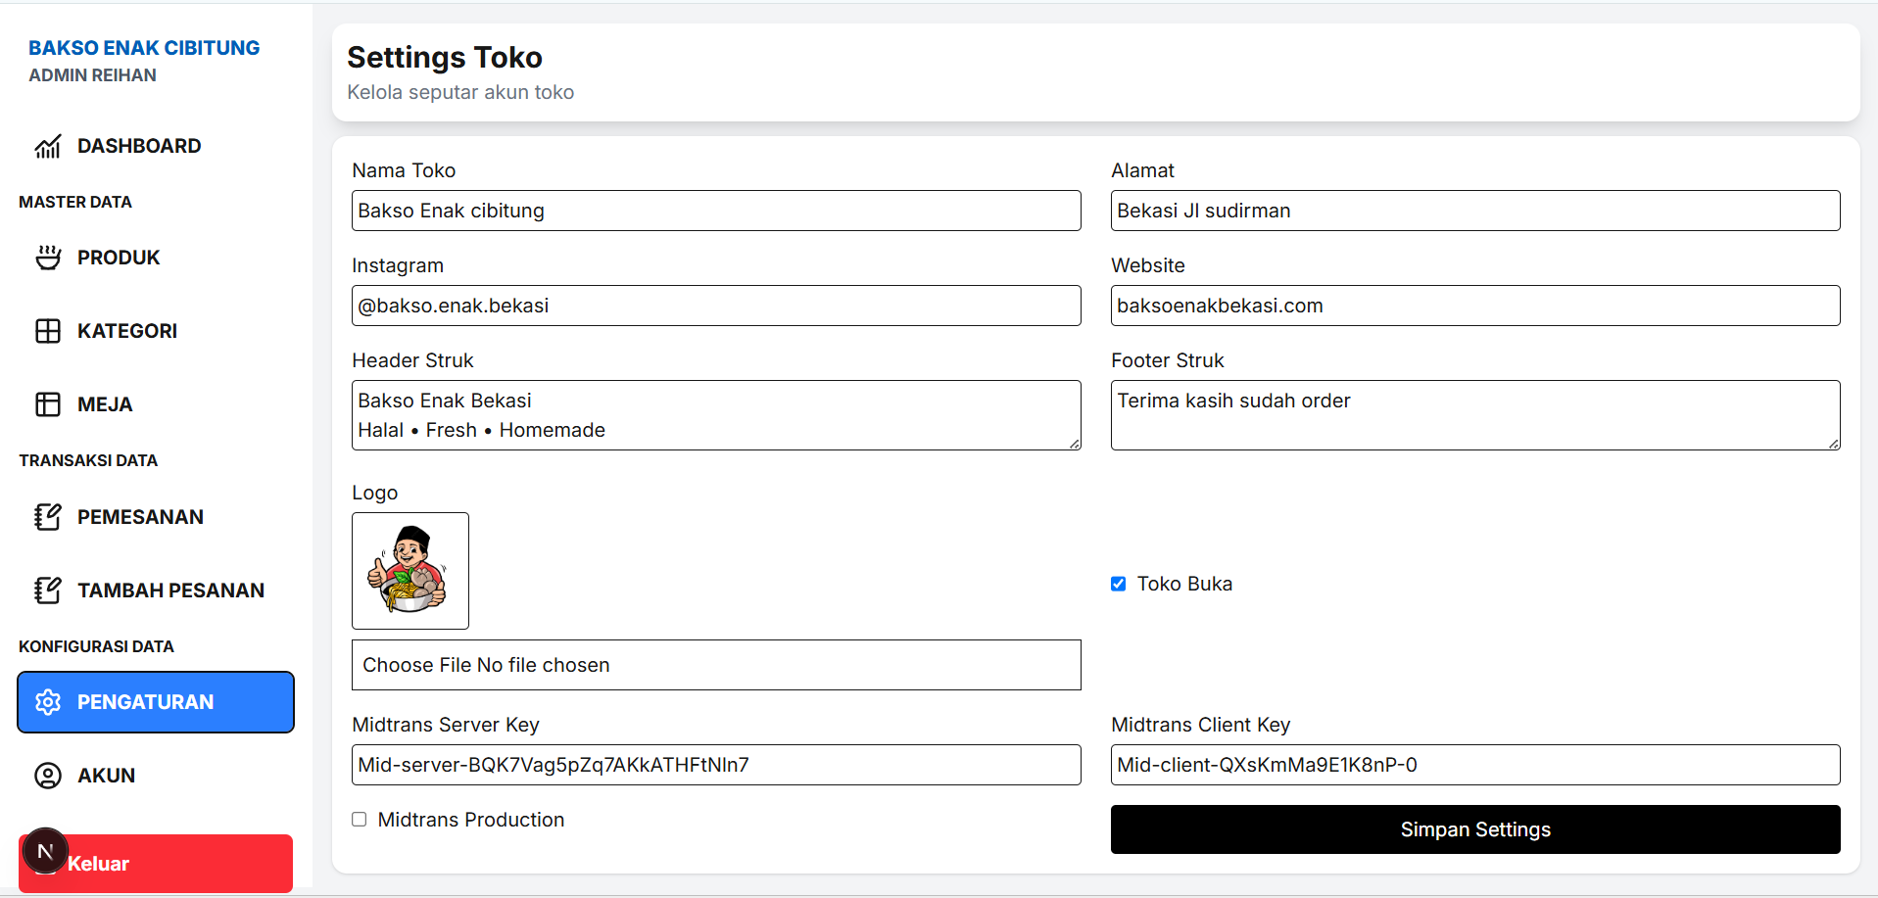This screenshot has width=1878, height=898.
Task: Click the Produk bowl icon
Action: point(48,258)
